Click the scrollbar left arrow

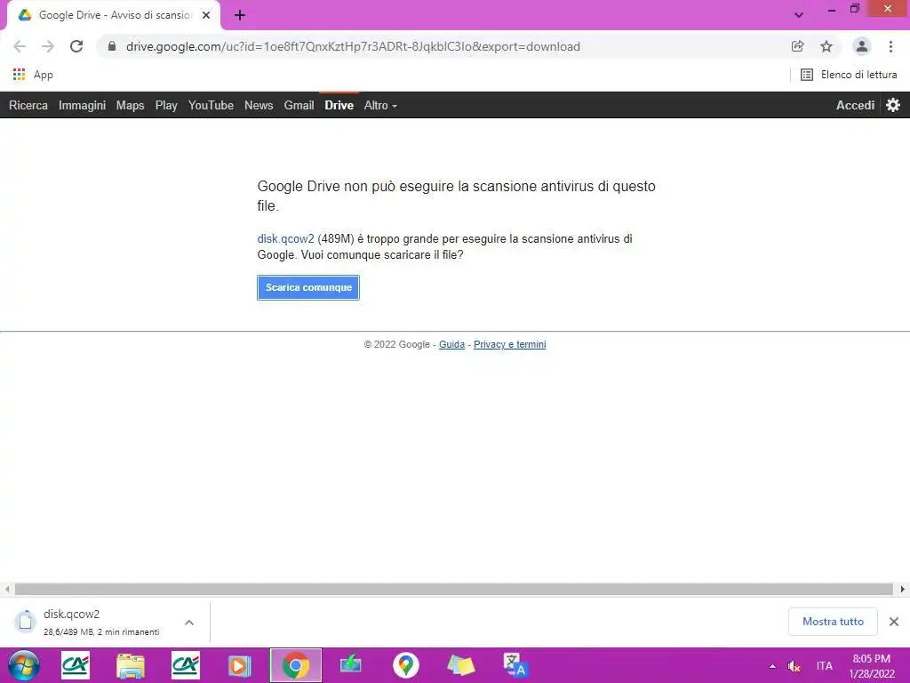point(6,589)
